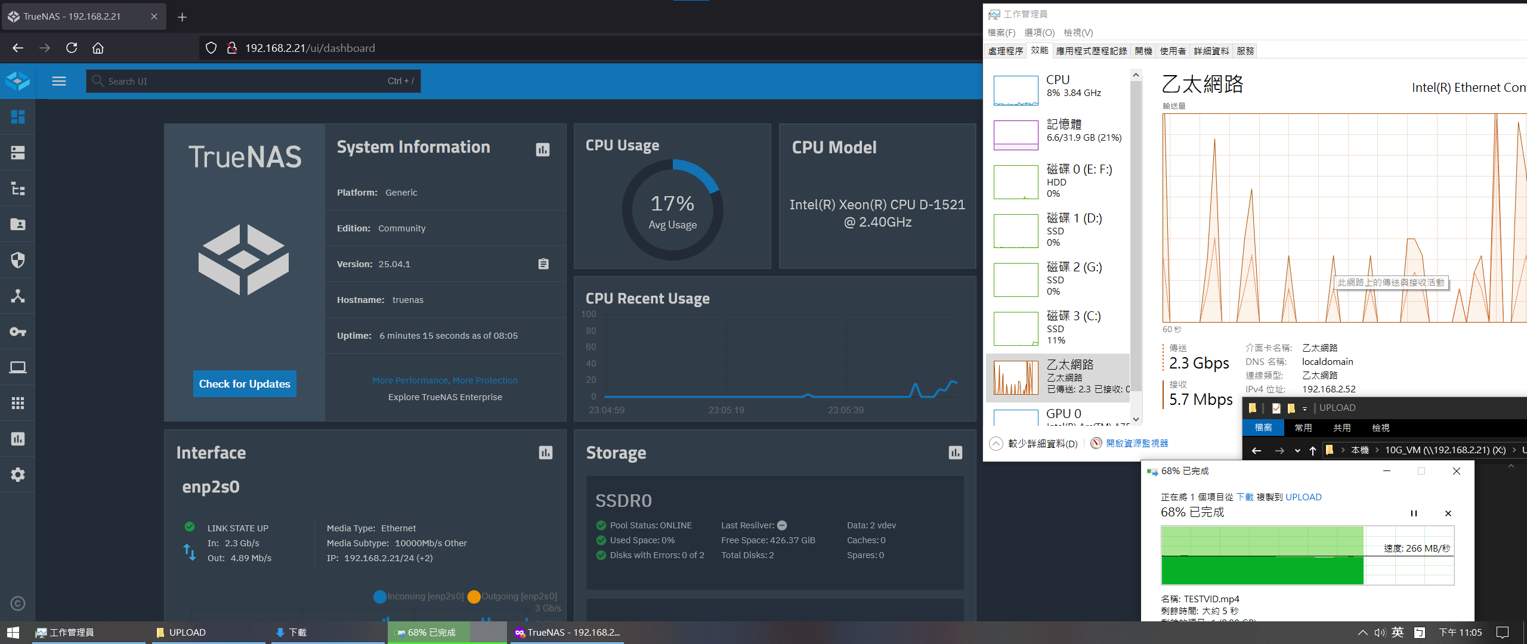Go back in UPLOAD explorer window

[1256, 450]
